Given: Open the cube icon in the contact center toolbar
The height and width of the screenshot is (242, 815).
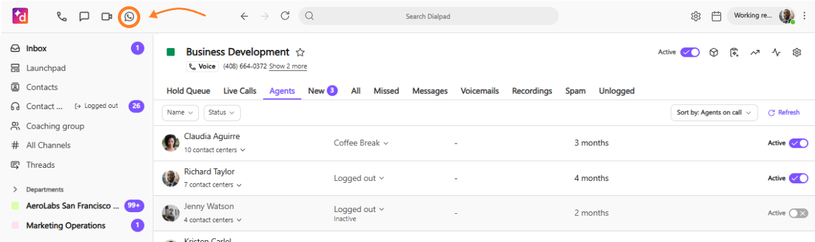Looking at the screenshot, I should pos(714,52).
